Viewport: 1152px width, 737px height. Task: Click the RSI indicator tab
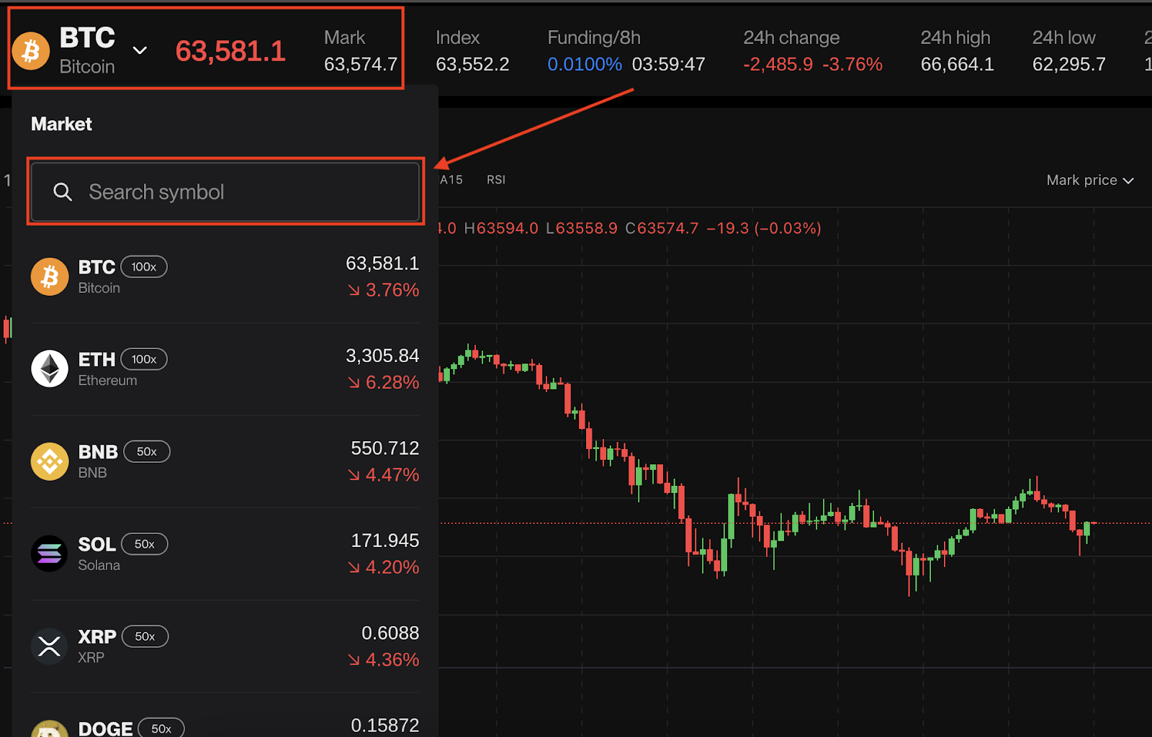coord(496,180)
